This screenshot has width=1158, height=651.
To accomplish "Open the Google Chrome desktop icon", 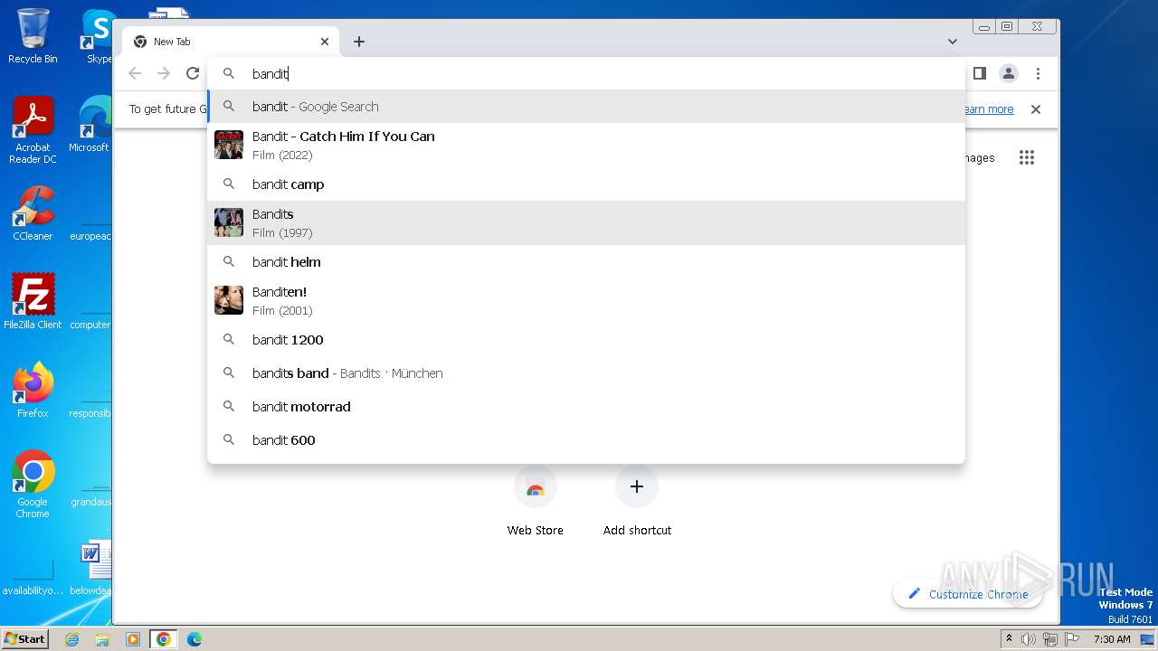I will tap(33, 484).
